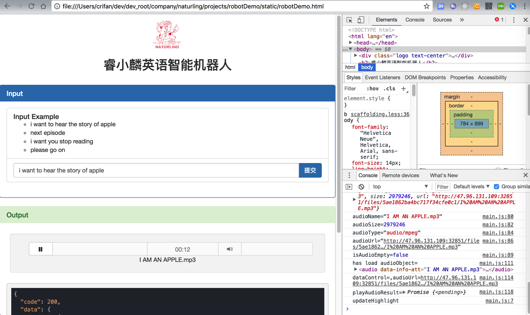Open main.js:118 source link
Viewport: 530px width, 315px height.
496,292
